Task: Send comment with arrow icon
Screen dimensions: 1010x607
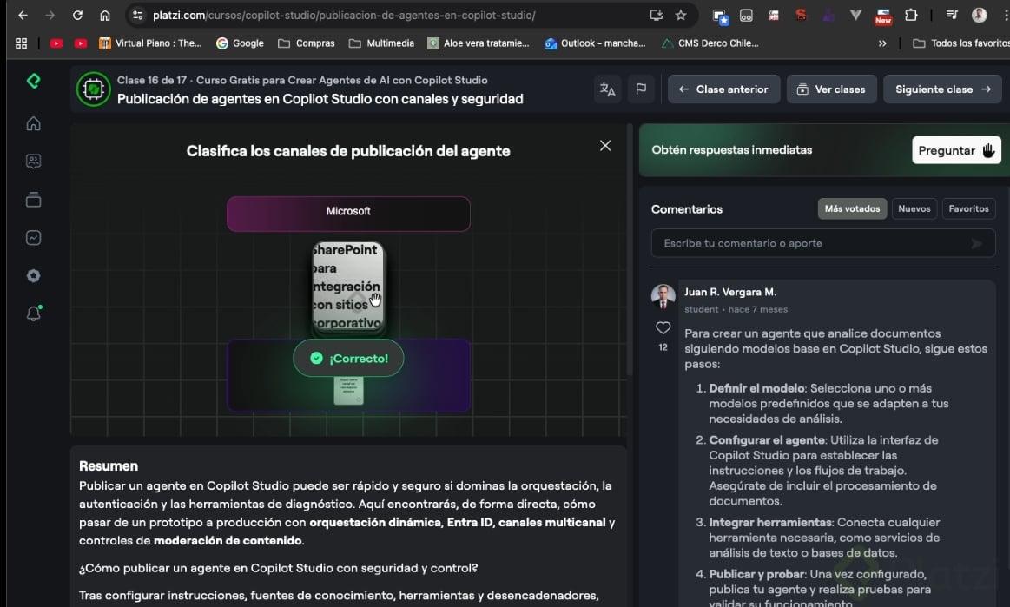Action: 976,243
